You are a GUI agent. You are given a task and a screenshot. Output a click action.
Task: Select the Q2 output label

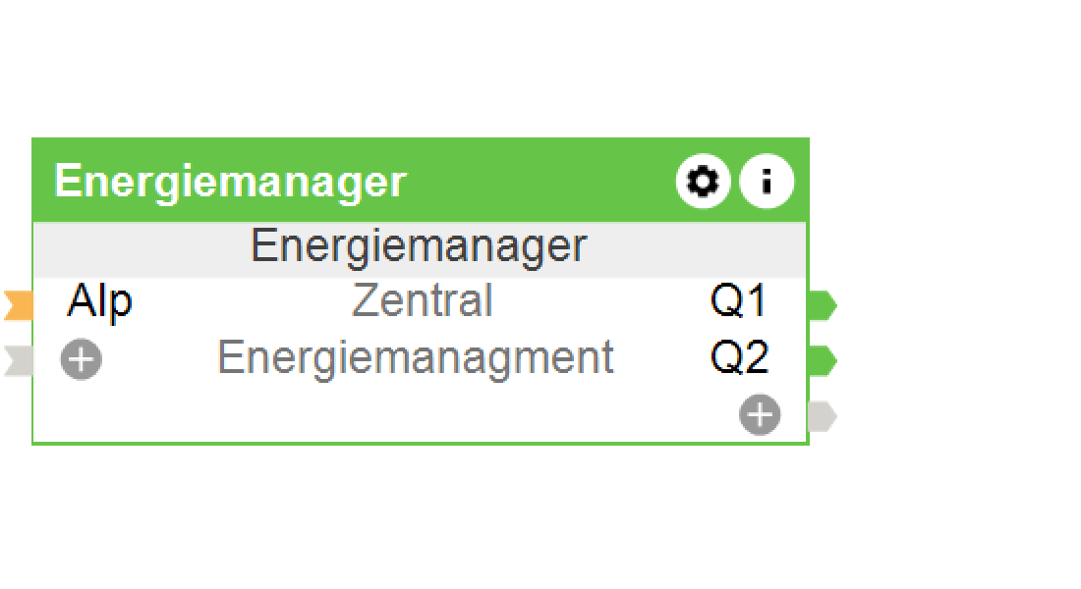coord(738,358)
